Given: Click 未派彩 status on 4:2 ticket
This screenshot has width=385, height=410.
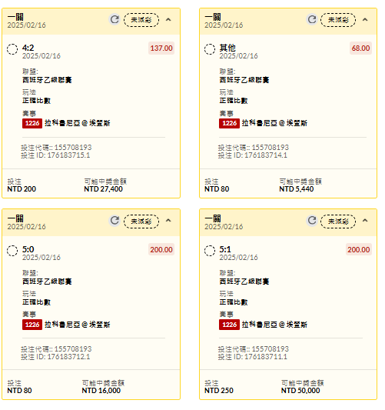Looking at the screenshot, I should click(141, 20).
